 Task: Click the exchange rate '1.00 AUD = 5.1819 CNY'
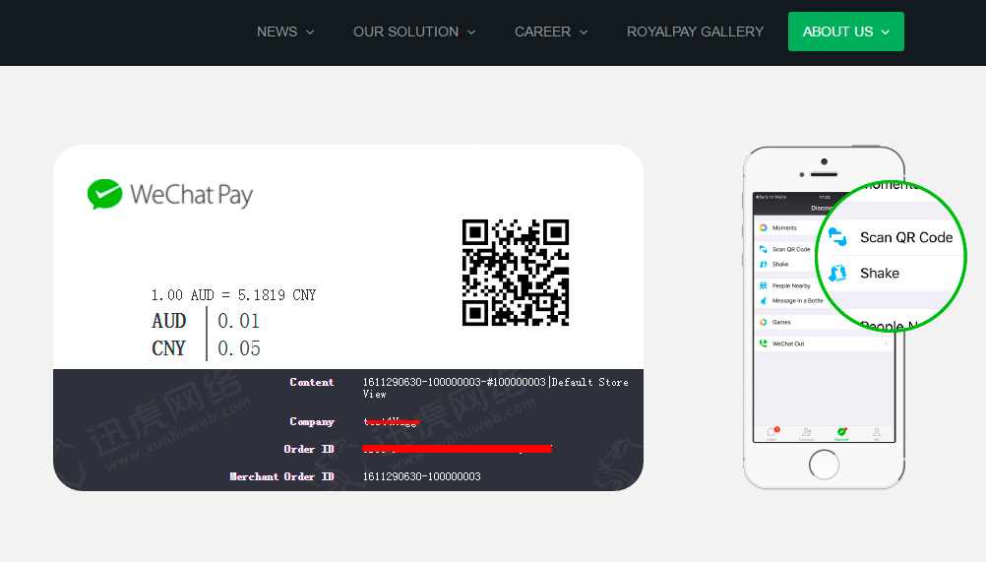click(233, 295)
